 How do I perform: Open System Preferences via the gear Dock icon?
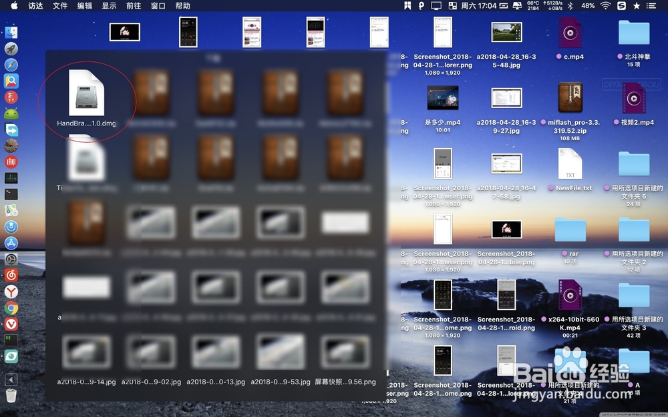tap(11, 259)
